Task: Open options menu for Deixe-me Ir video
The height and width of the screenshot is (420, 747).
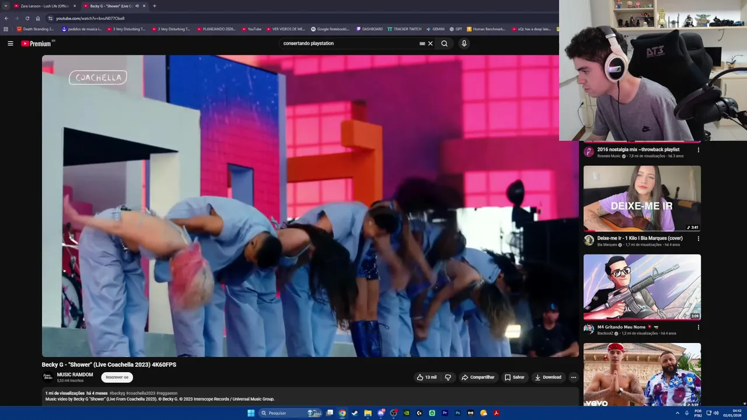Action: point(698,239)
